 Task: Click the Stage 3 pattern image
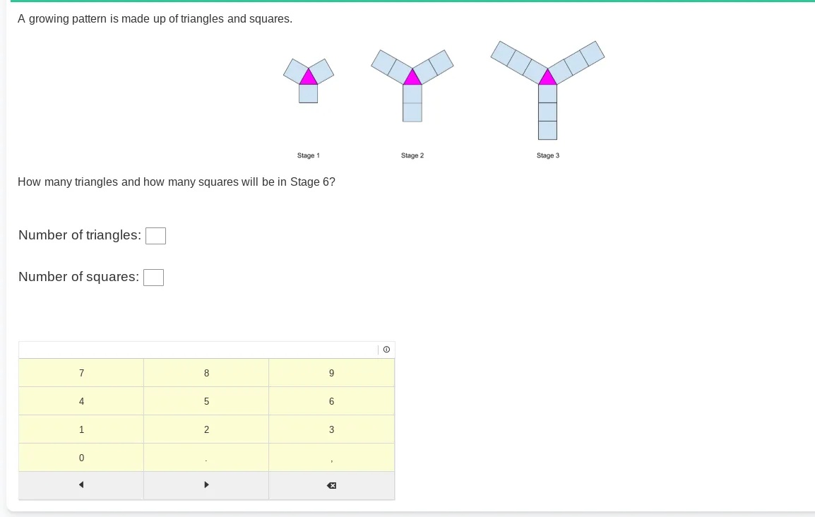547,92
